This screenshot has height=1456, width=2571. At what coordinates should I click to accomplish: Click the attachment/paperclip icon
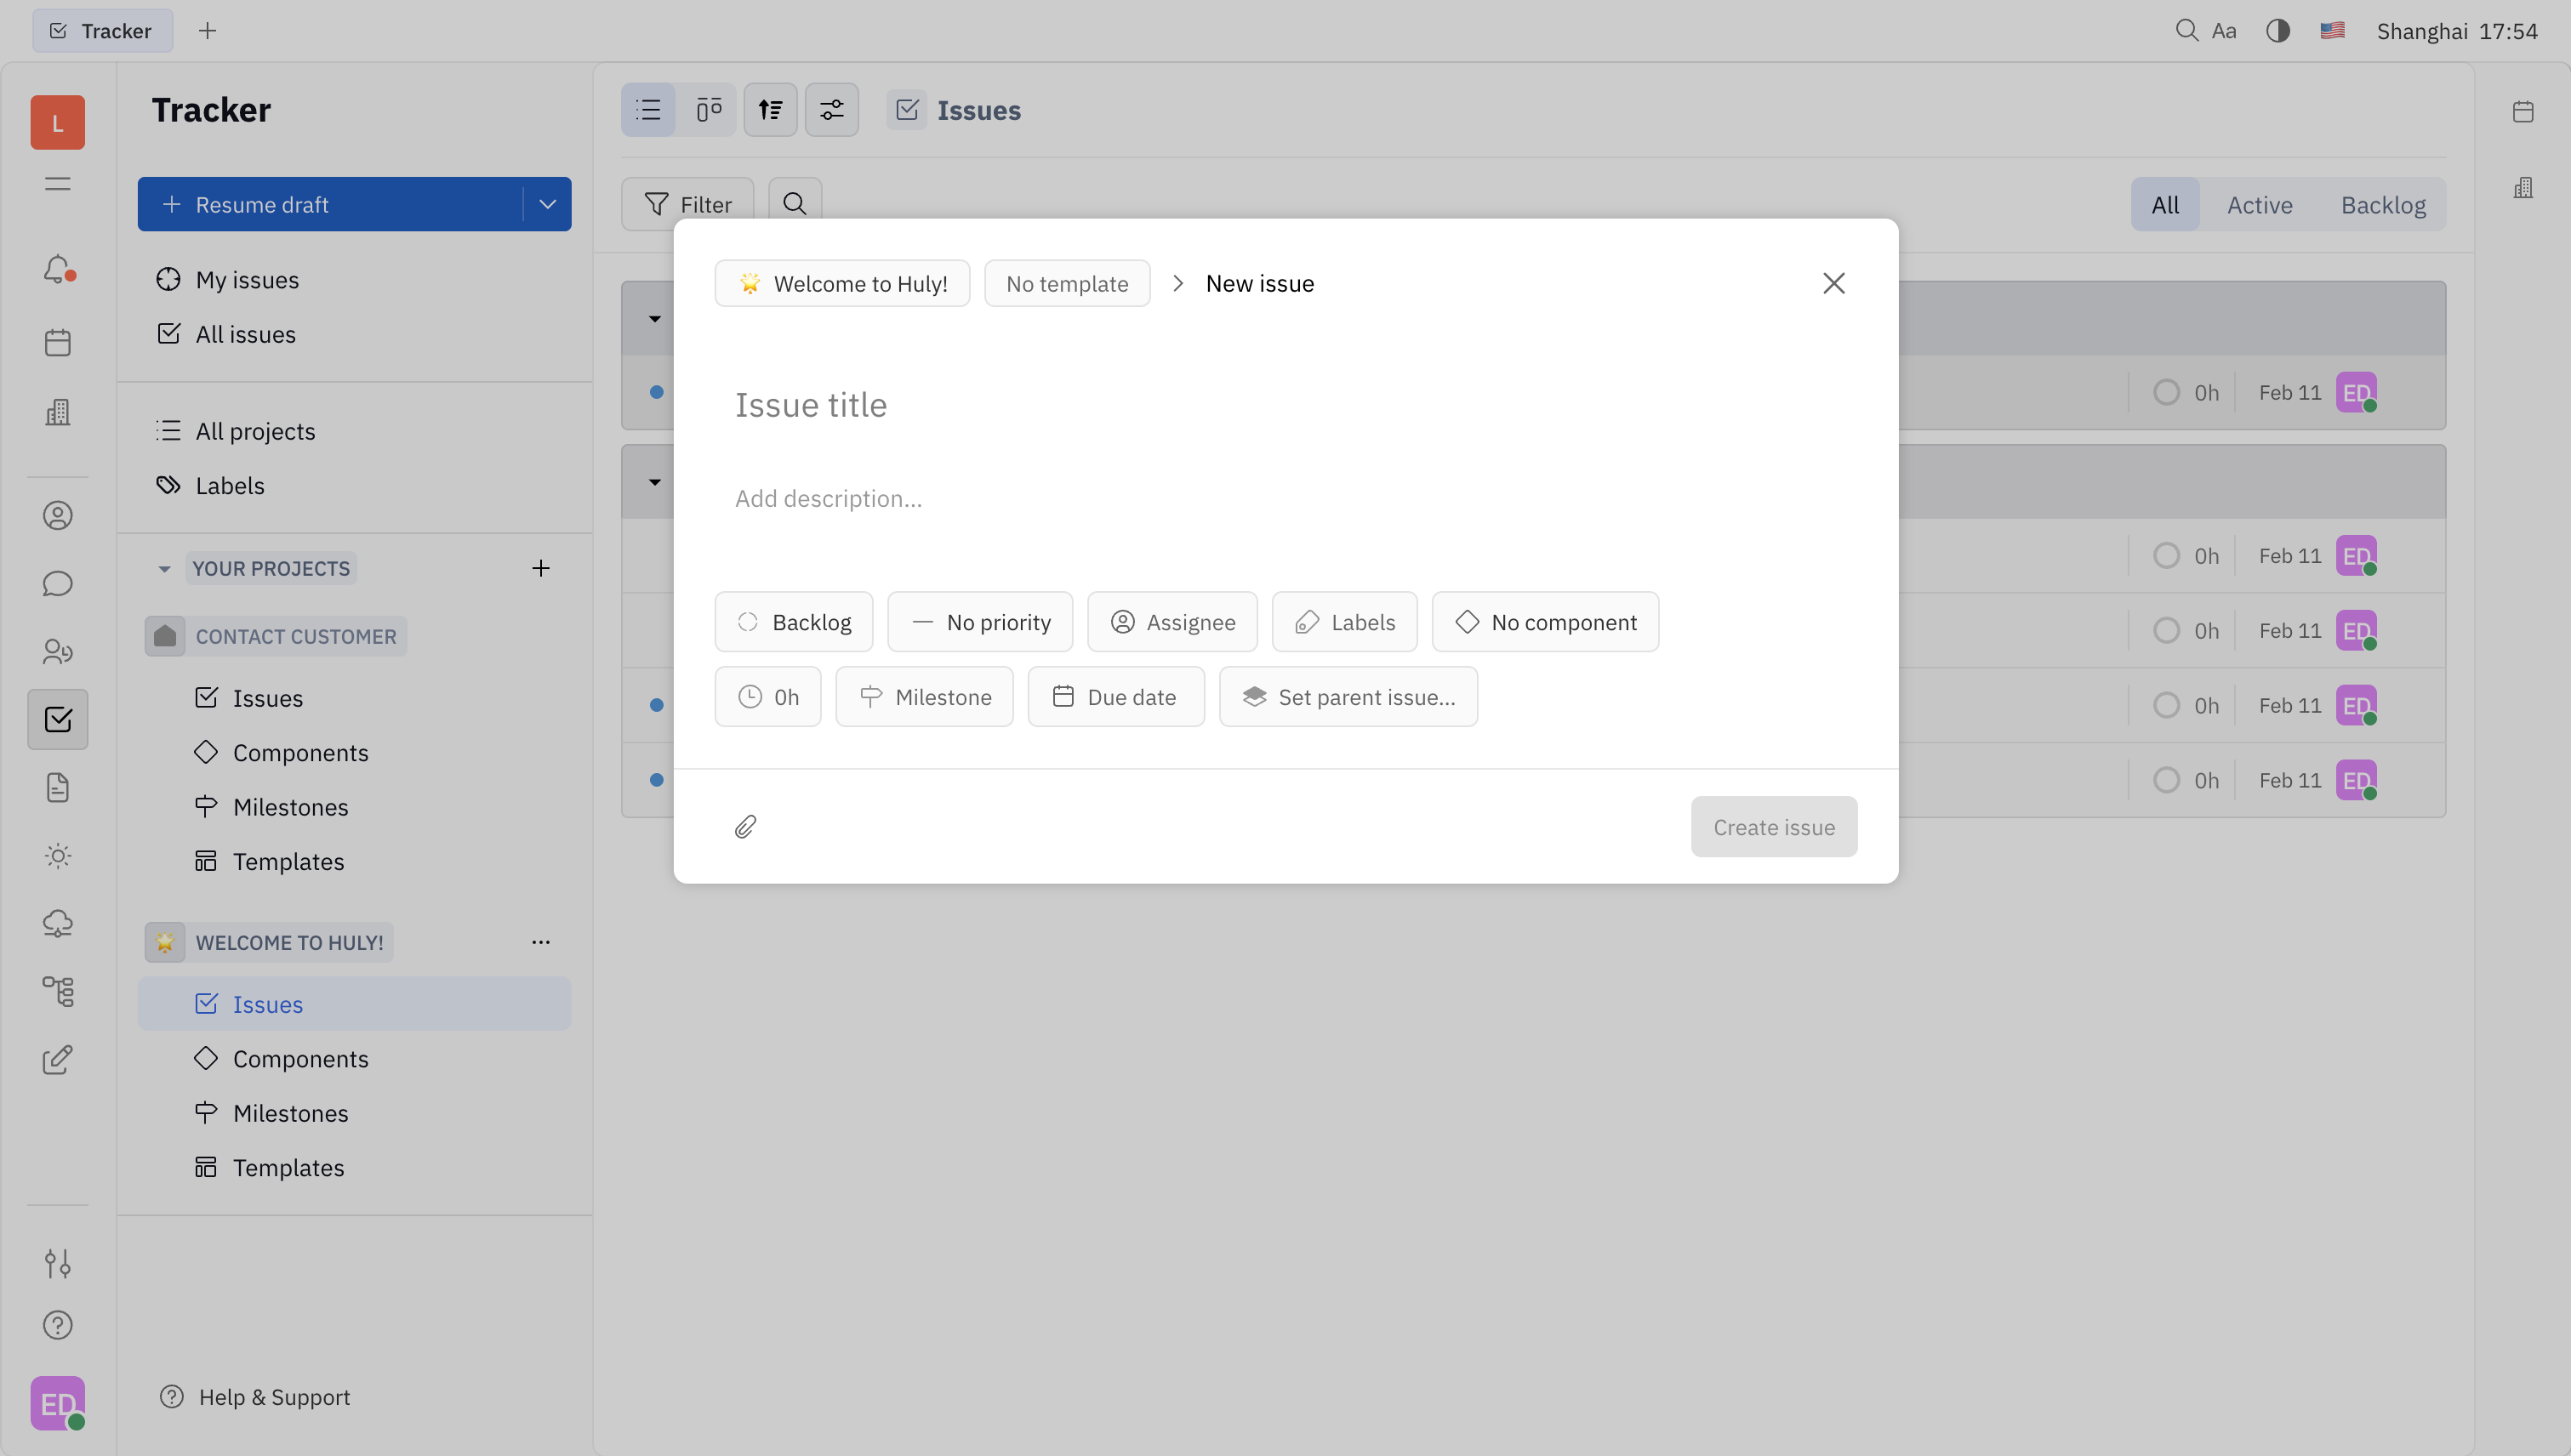(x=747, y=824)
